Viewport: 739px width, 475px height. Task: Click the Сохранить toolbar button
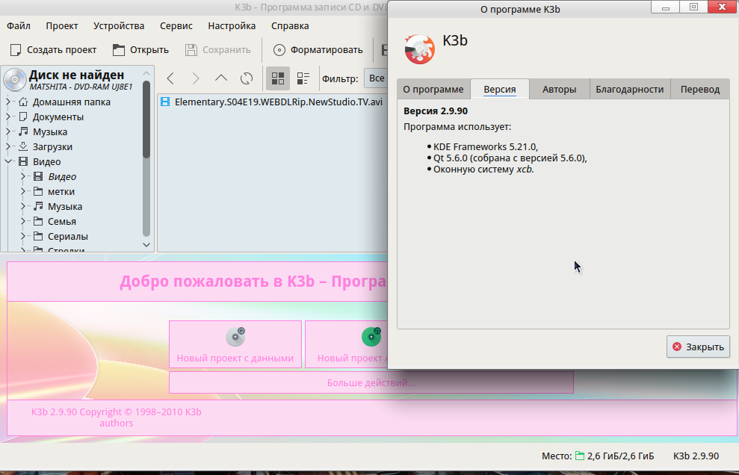pyautogui.click(x=217, y=50)
